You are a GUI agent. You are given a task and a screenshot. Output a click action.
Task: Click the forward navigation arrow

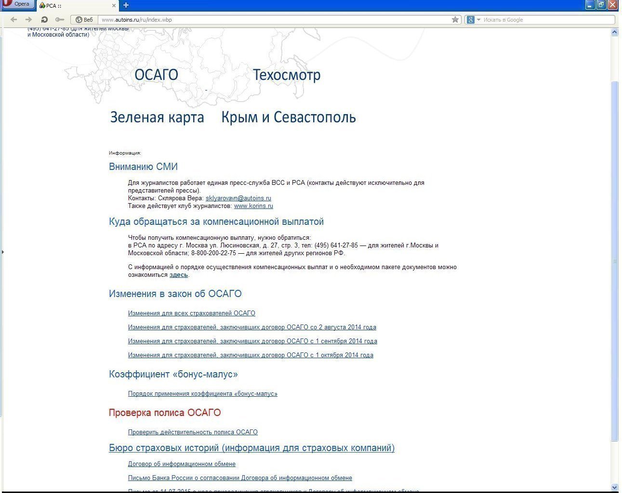click(28, 20)
